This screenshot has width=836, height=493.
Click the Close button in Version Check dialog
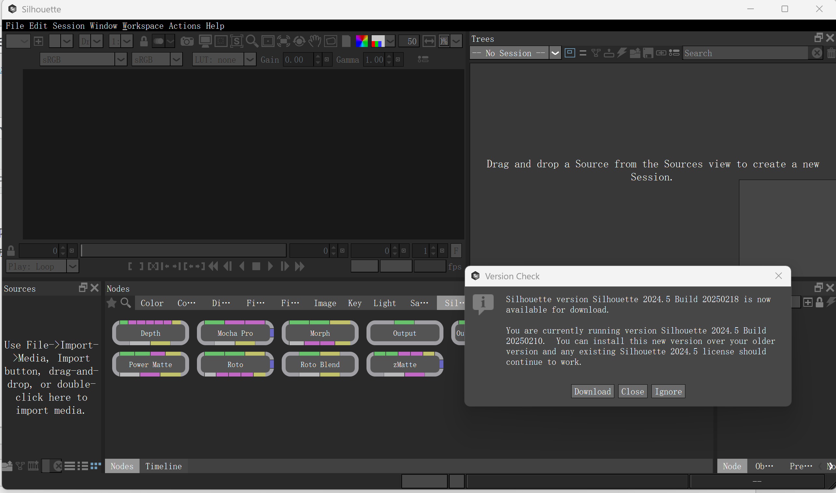click(633, 391)
